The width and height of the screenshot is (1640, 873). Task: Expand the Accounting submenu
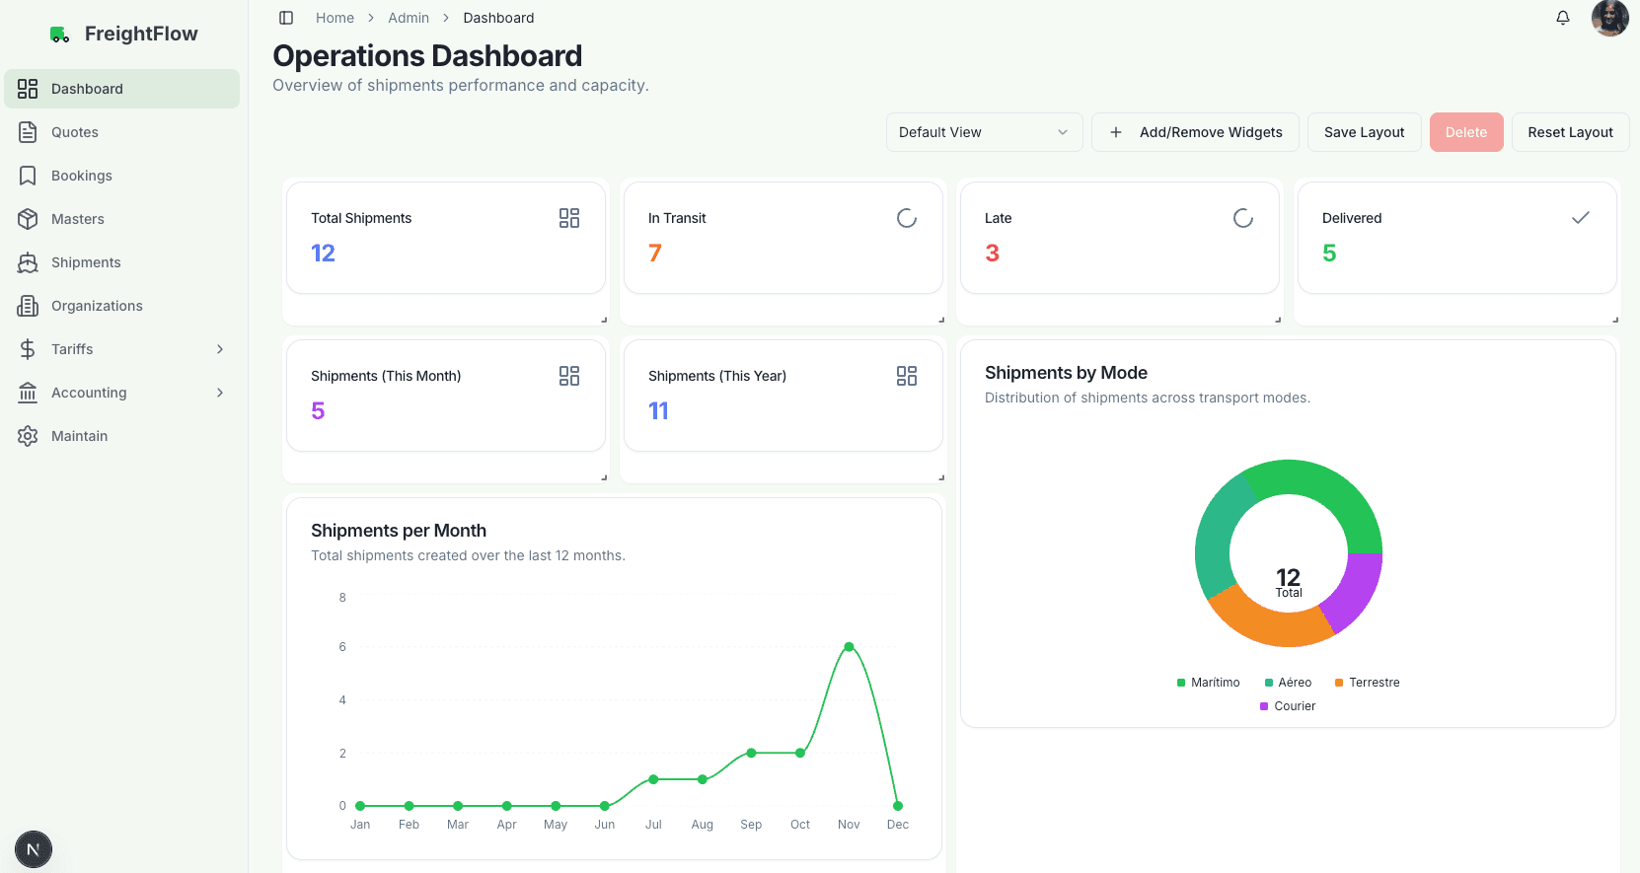coord(220,393)
